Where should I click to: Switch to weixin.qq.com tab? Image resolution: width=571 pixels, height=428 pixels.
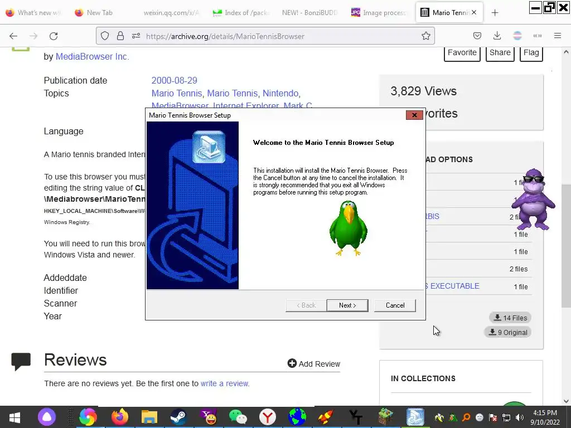[171, 13]
